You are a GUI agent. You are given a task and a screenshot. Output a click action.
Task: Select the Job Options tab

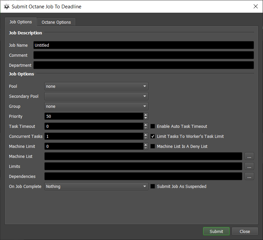tap(21, 22)
